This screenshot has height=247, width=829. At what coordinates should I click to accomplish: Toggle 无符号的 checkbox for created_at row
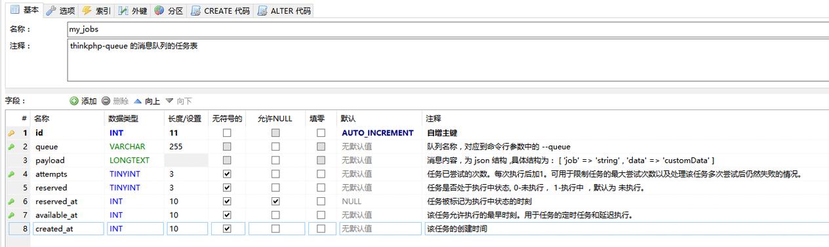tap(227, 229)
